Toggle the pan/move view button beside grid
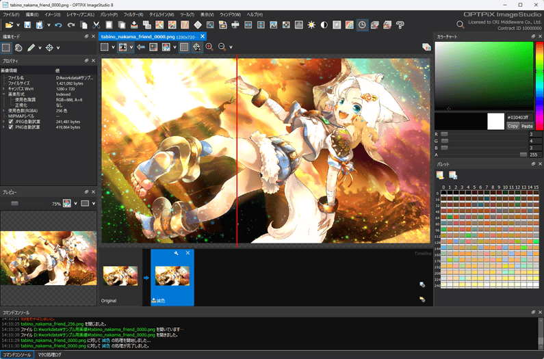Screen dimensions: 544x359 pyautogui.click(x=196, y=47)
